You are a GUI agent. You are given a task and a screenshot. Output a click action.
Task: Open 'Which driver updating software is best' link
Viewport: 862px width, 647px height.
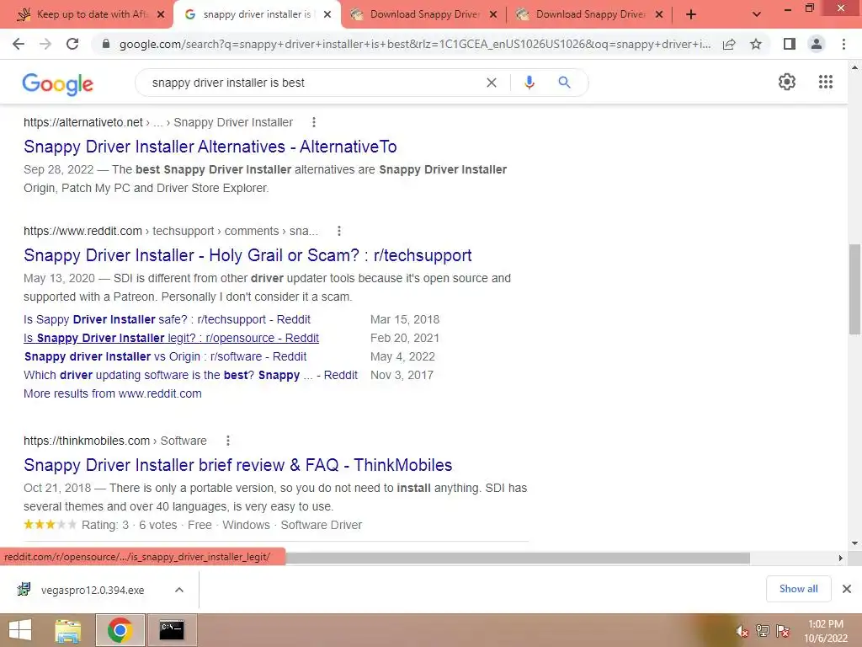pos(190,375)
